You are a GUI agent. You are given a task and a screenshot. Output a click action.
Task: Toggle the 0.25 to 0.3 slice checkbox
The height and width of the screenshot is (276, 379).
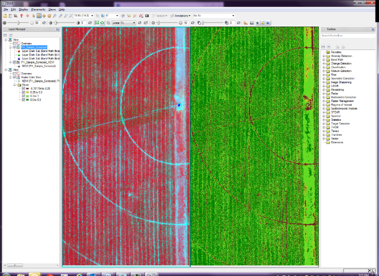click(23, 92)
